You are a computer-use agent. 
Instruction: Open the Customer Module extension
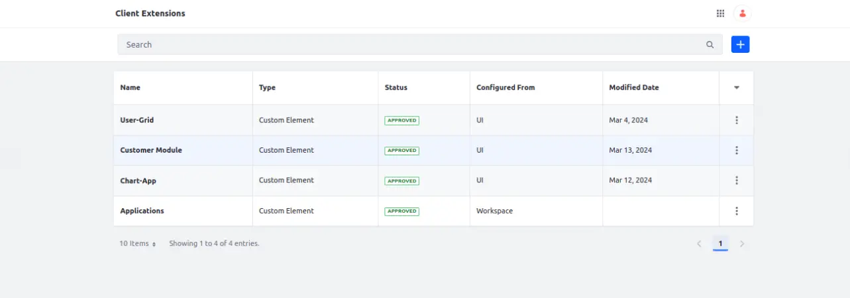(x=151, y=150)
